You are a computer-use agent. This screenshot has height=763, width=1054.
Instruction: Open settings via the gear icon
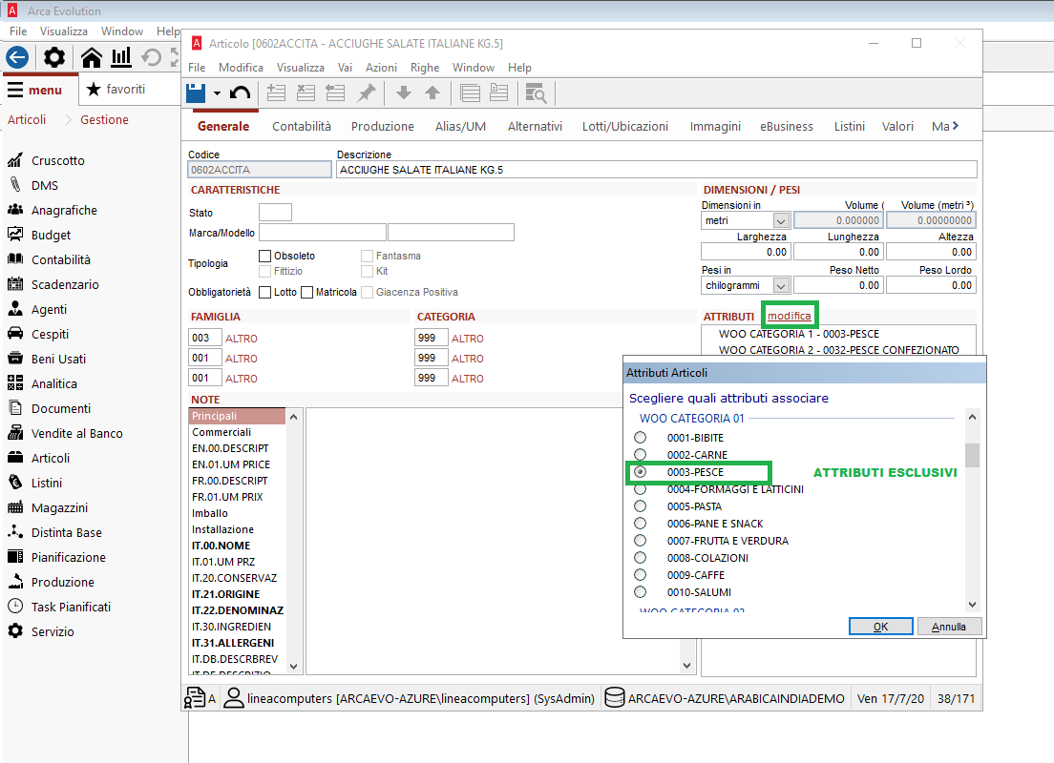(54, 57)
